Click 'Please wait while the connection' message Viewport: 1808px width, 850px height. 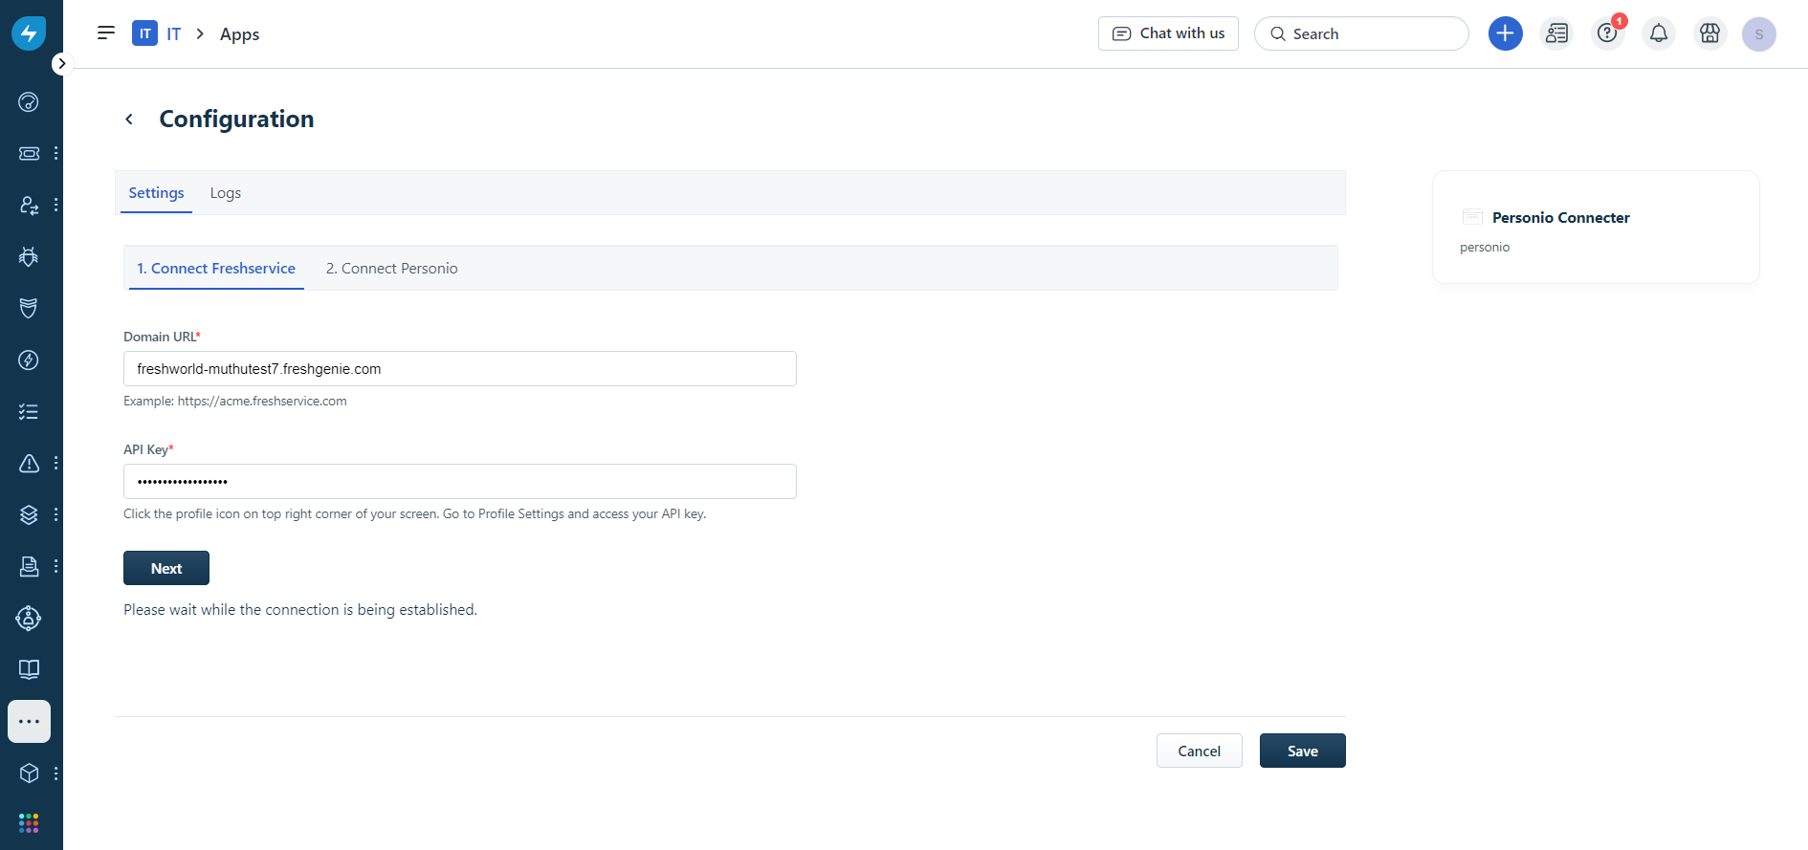[x=300, y=610]
